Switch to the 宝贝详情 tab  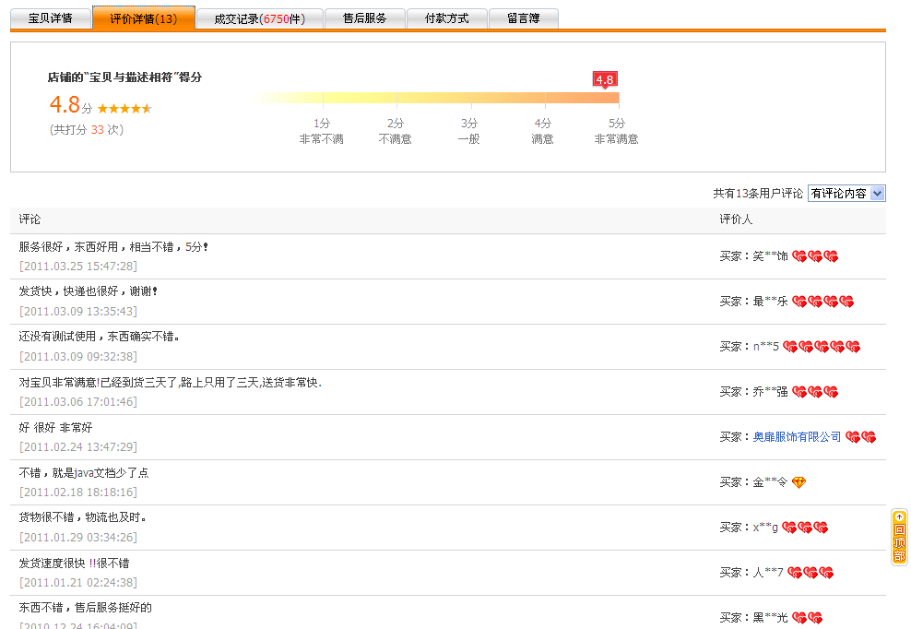[51, 18]
